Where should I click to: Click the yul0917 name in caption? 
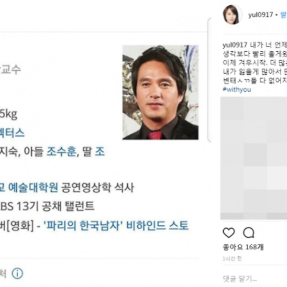[x=235, y=45]
